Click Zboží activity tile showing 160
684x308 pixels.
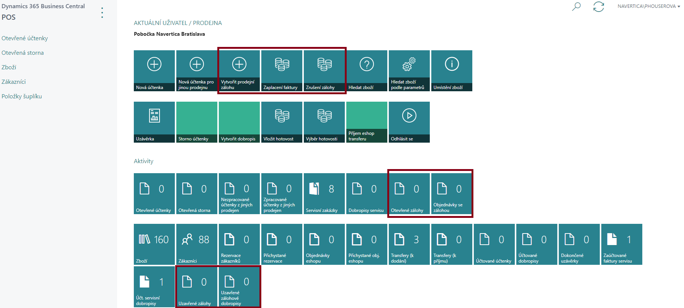[154, 244]
